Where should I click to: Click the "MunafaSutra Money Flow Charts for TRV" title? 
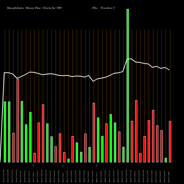pyautogui.click(x=35, y=8)
